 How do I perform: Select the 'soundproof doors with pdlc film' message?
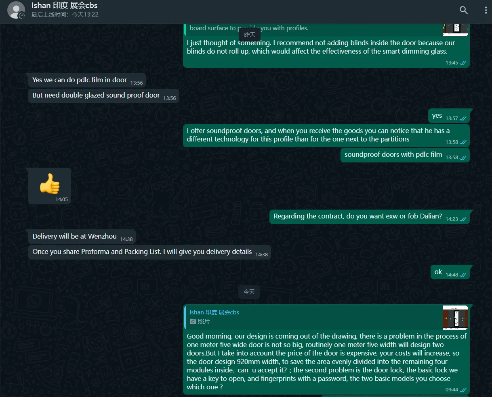point(405,155)
